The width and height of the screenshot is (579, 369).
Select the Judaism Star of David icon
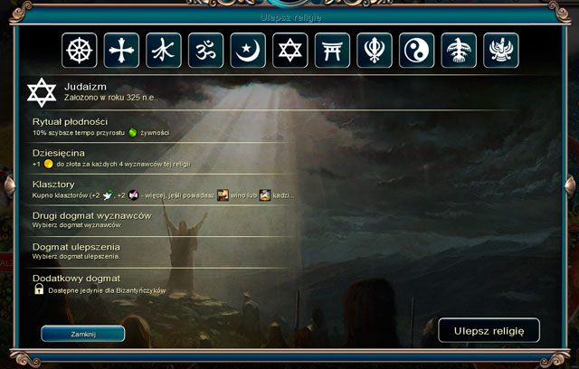coord(289,50)
